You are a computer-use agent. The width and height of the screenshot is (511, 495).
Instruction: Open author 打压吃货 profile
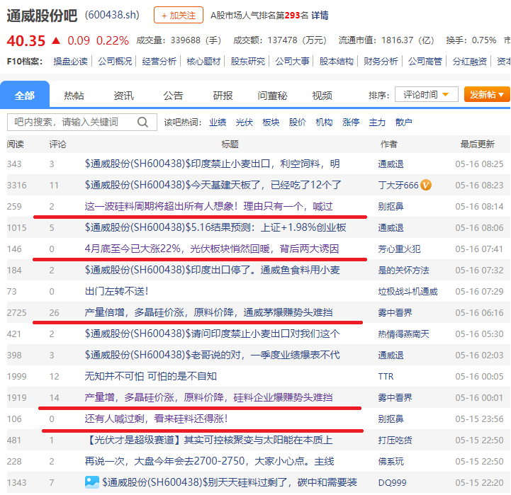[395, 440]
